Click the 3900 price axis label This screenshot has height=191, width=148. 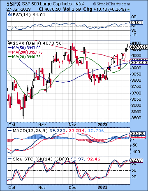(136, 68)
